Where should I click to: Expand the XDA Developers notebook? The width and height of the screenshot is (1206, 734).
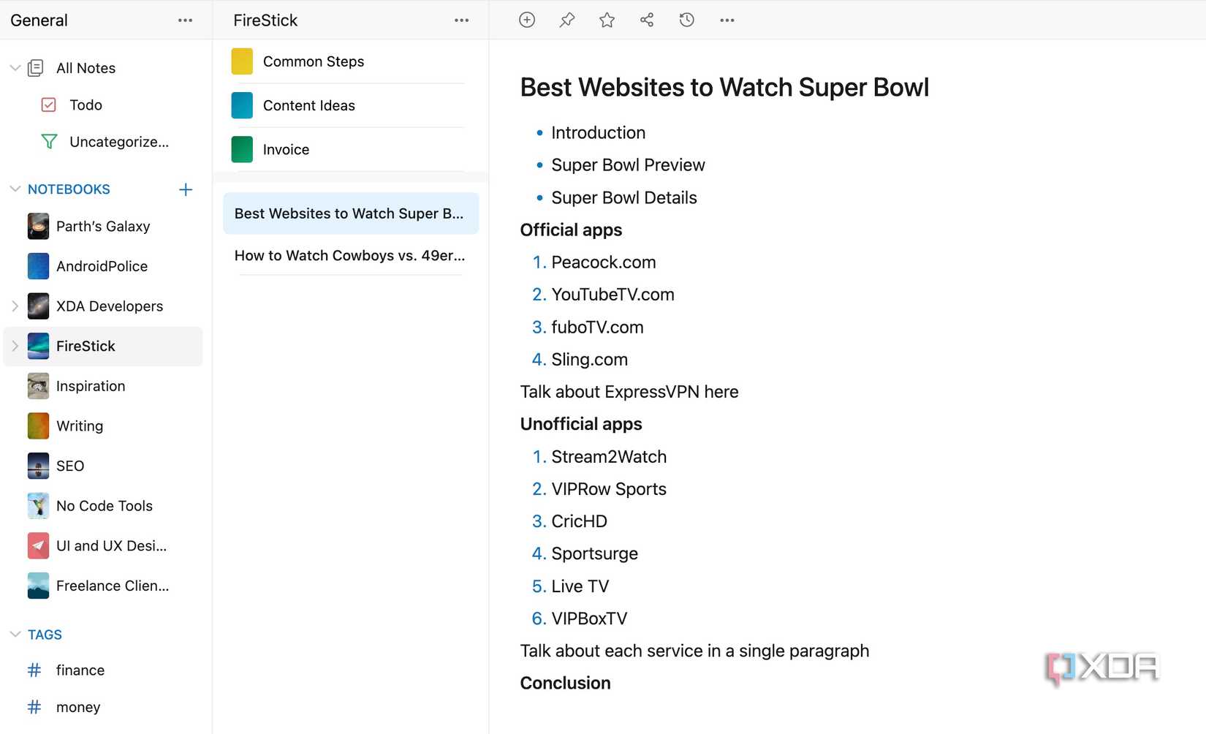coord(15,306)
